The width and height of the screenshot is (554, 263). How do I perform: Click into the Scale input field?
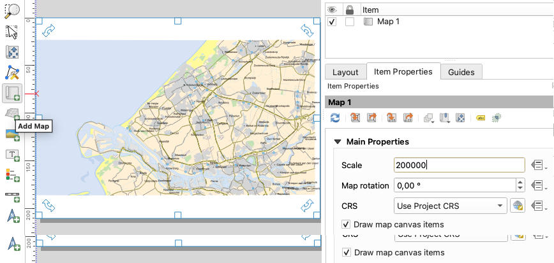(x=460, y=165)
